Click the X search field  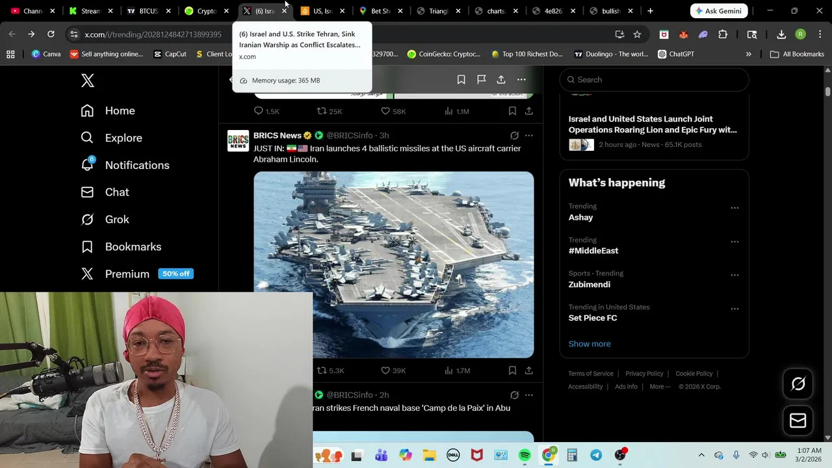pyautogui.click(x=654, y=79)
